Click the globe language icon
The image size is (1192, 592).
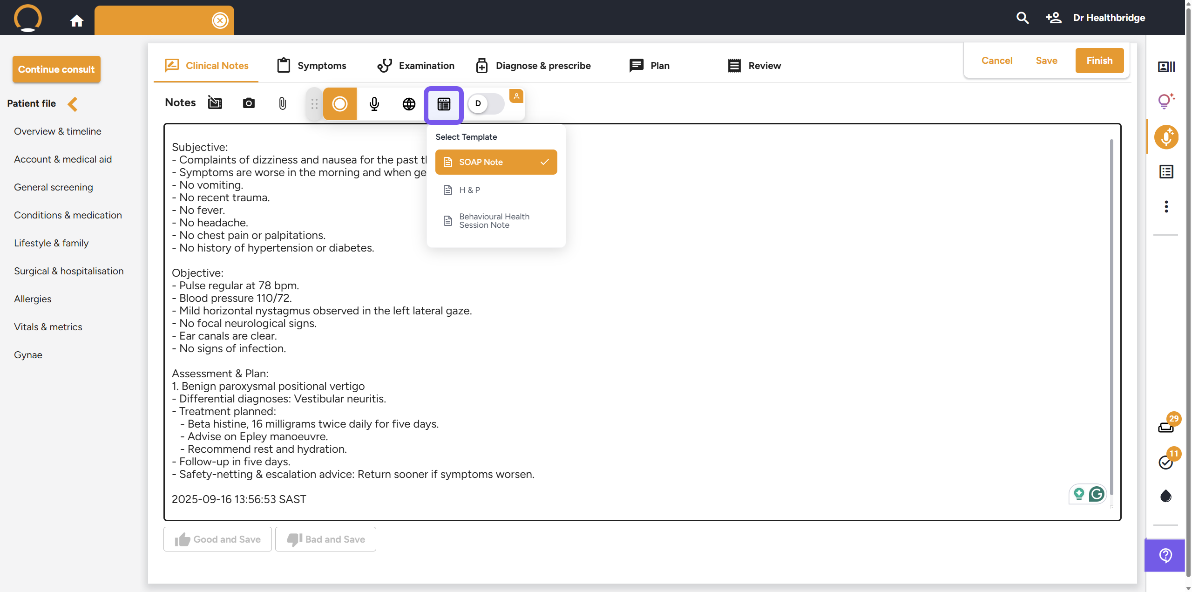tap(409, 103)
